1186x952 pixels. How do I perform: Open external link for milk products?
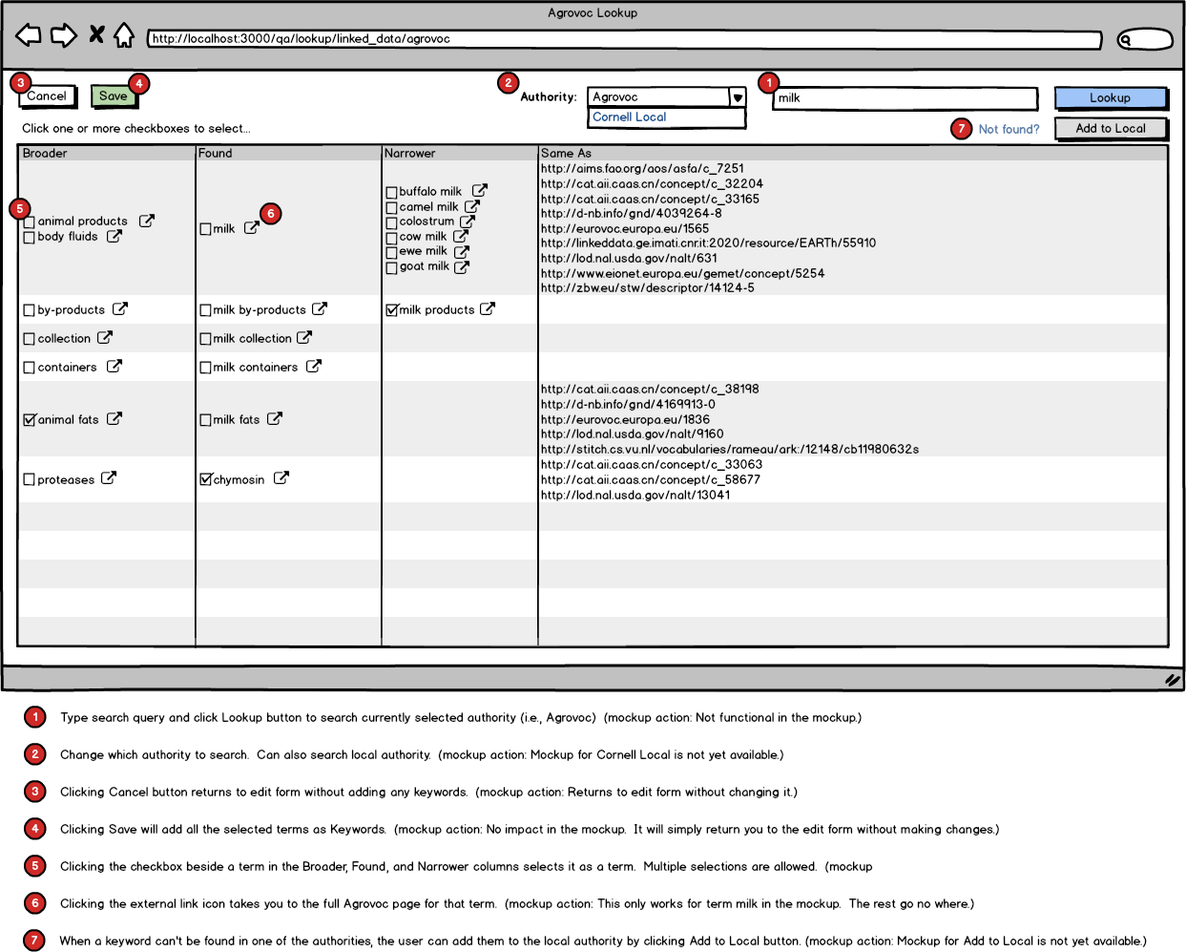pos(488,308)
